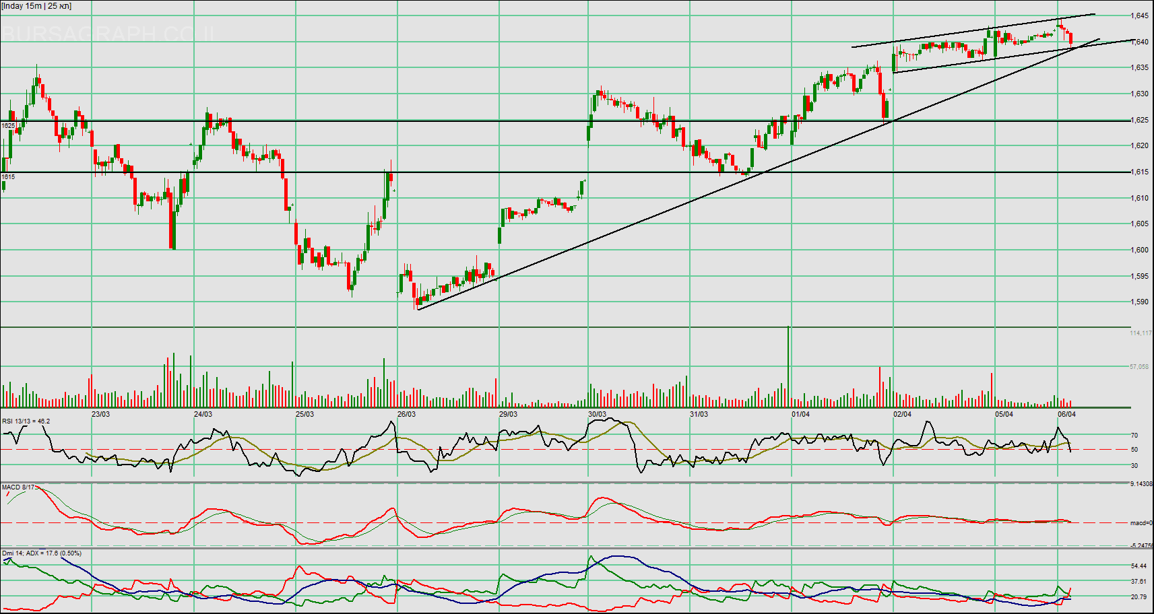Select the 1,590 price axis value
The height and width of the screenshot is (614, 1154).
click(x=1140, y=302)
